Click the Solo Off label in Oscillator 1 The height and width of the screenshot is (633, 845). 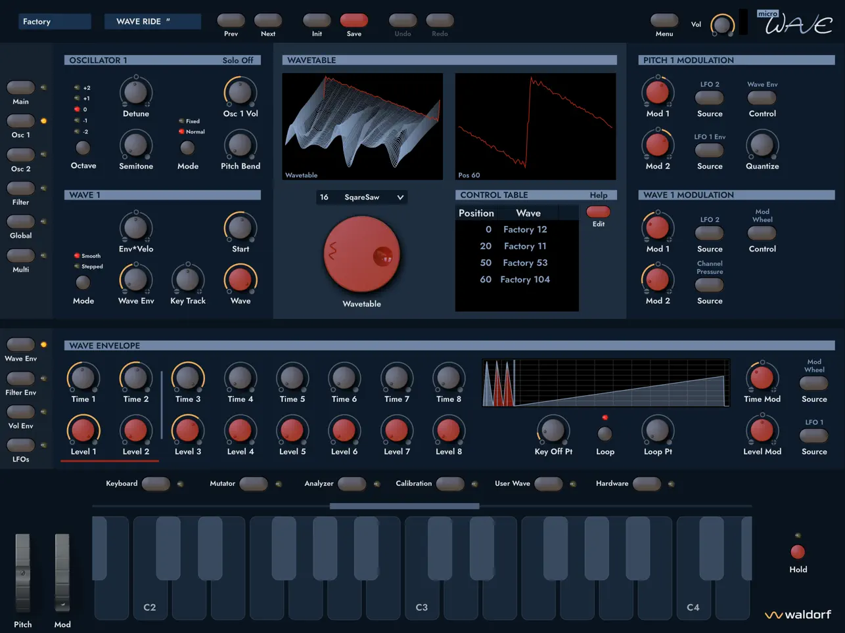click(238, 60)
